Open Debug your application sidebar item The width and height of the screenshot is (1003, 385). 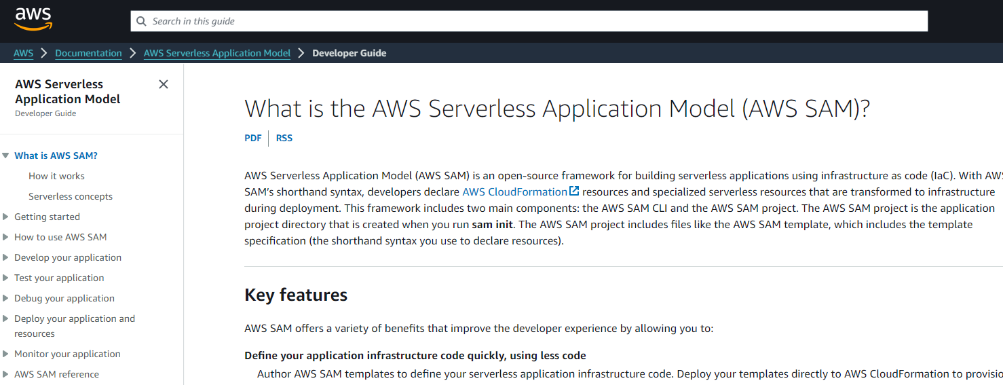tap(64, 298)
